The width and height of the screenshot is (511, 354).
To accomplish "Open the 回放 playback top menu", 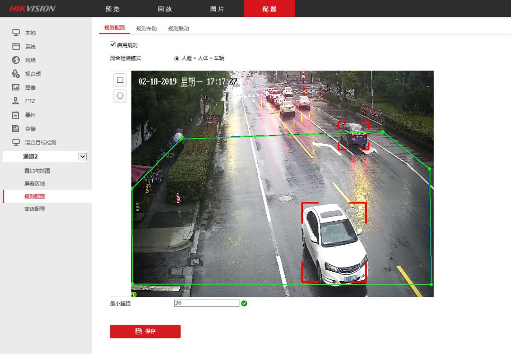I will point(164,9).
